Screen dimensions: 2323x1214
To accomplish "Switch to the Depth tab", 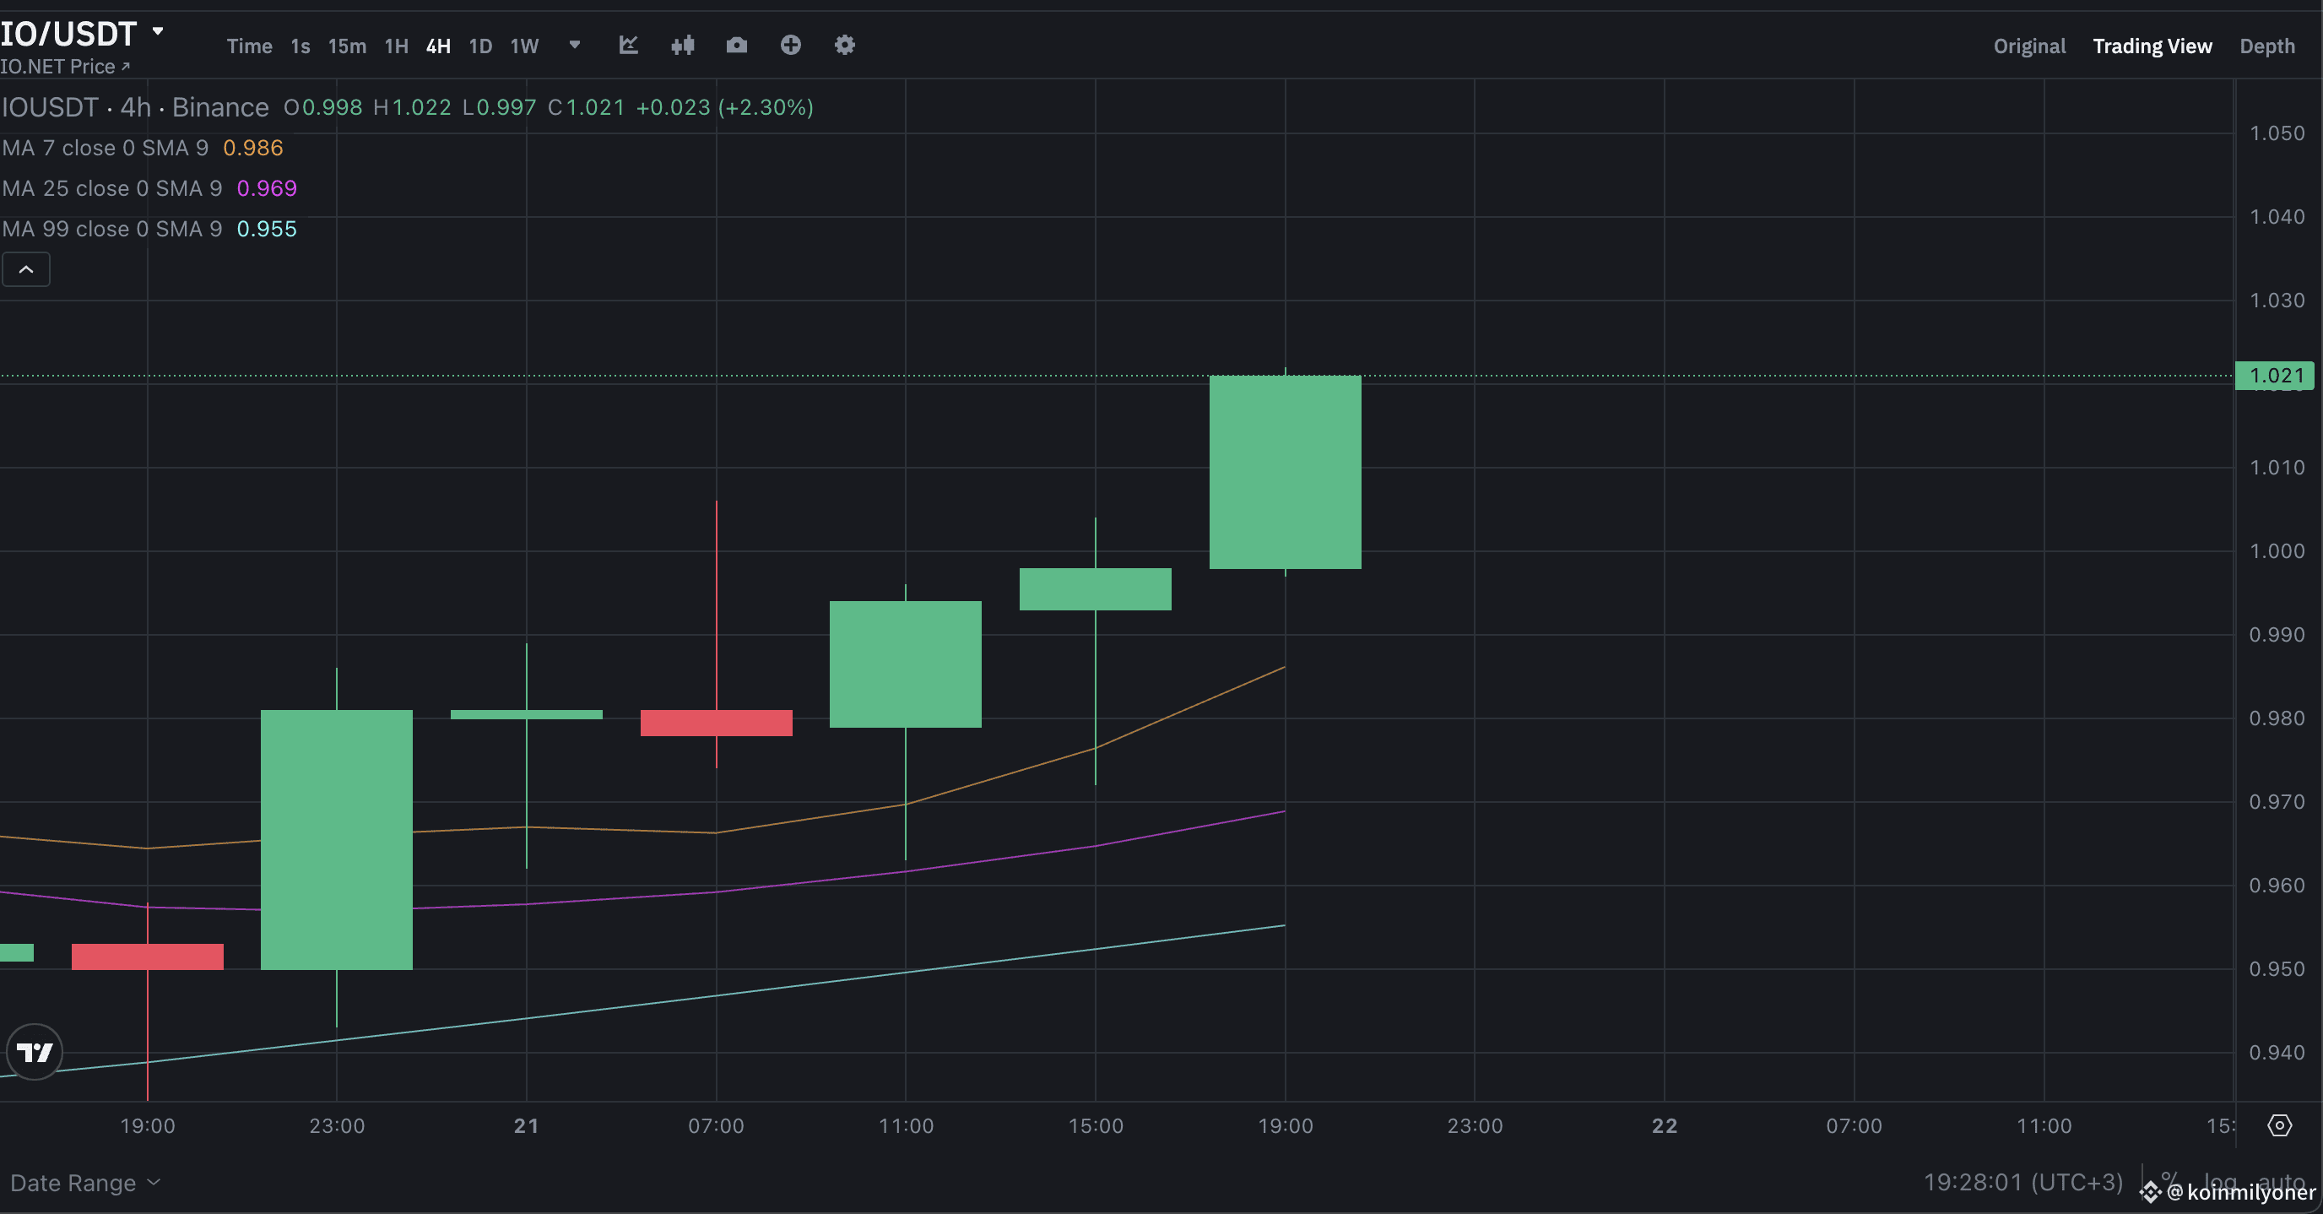I will point(2267,46).
